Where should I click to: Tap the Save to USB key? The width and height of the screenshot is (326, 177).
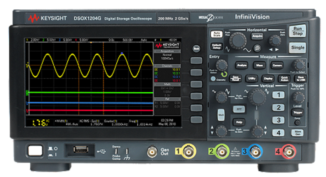(301, 78)
